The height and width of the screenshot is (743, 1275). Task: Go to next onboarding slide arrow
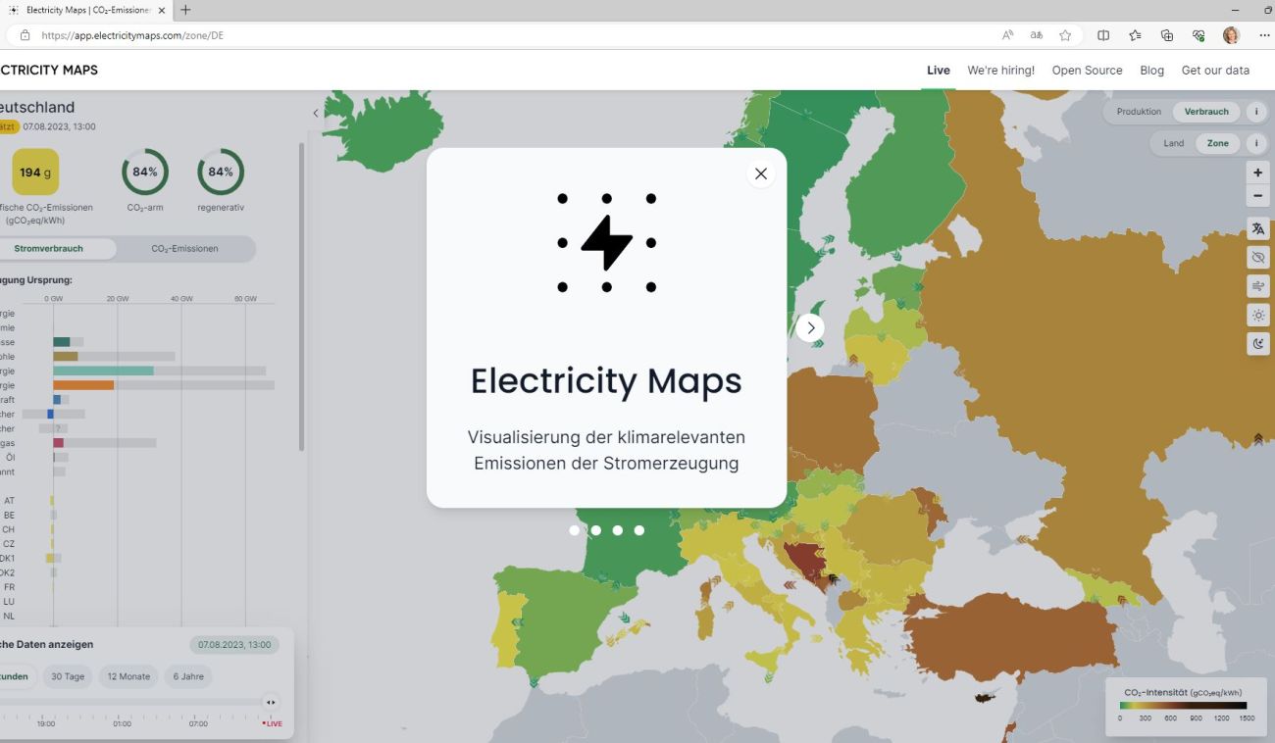click(x=810, y=327)
